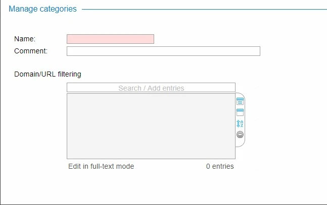Click the Manage categories heading
The image size is (327, 205).
[x=42, y=9]
